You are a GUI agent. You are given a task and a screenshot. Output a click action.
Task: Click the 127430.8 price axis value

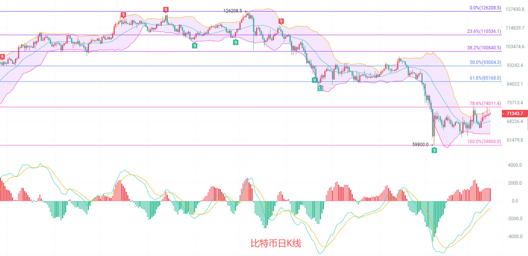click(x=515, y=9)
